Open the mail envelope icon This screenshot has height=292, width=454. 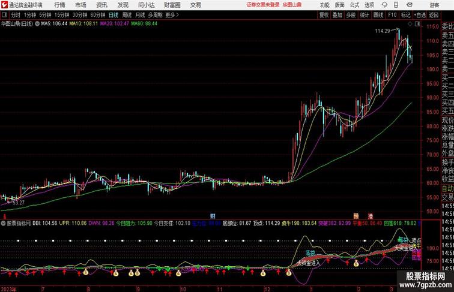(x=410, y=5)
